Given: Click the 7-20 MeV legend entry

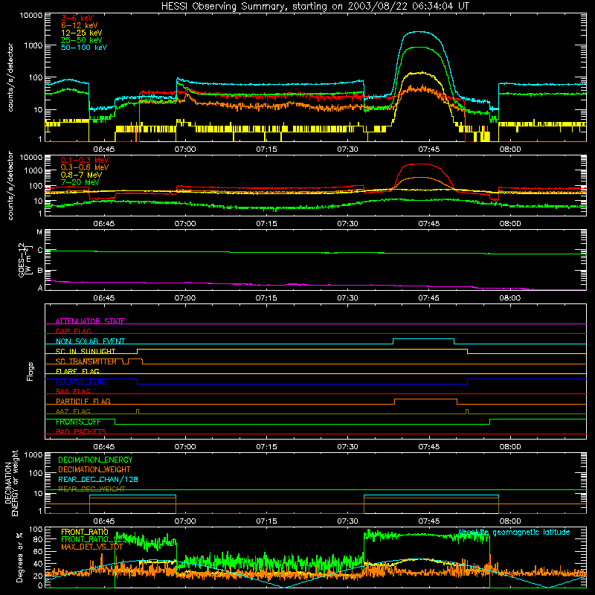Looking at the screenshot, I should [x=80, y=182].
